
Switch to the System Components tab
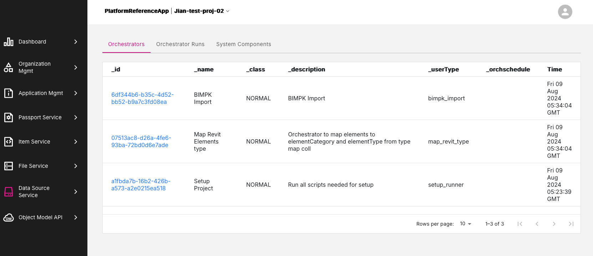tap(243, 44)
